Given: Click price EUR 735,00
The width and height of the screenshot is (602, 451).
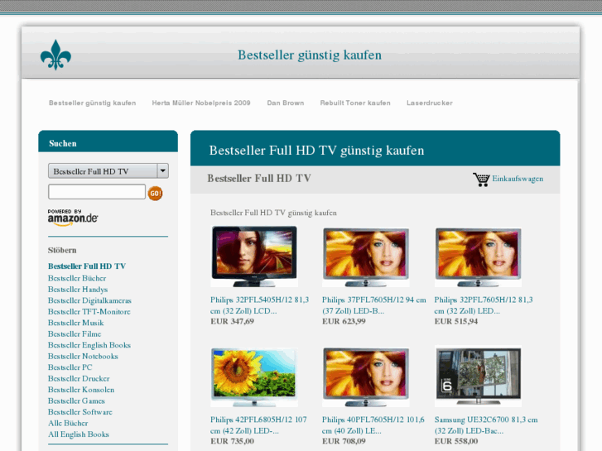Looking at the screenshot, I should tap(233, 441).
